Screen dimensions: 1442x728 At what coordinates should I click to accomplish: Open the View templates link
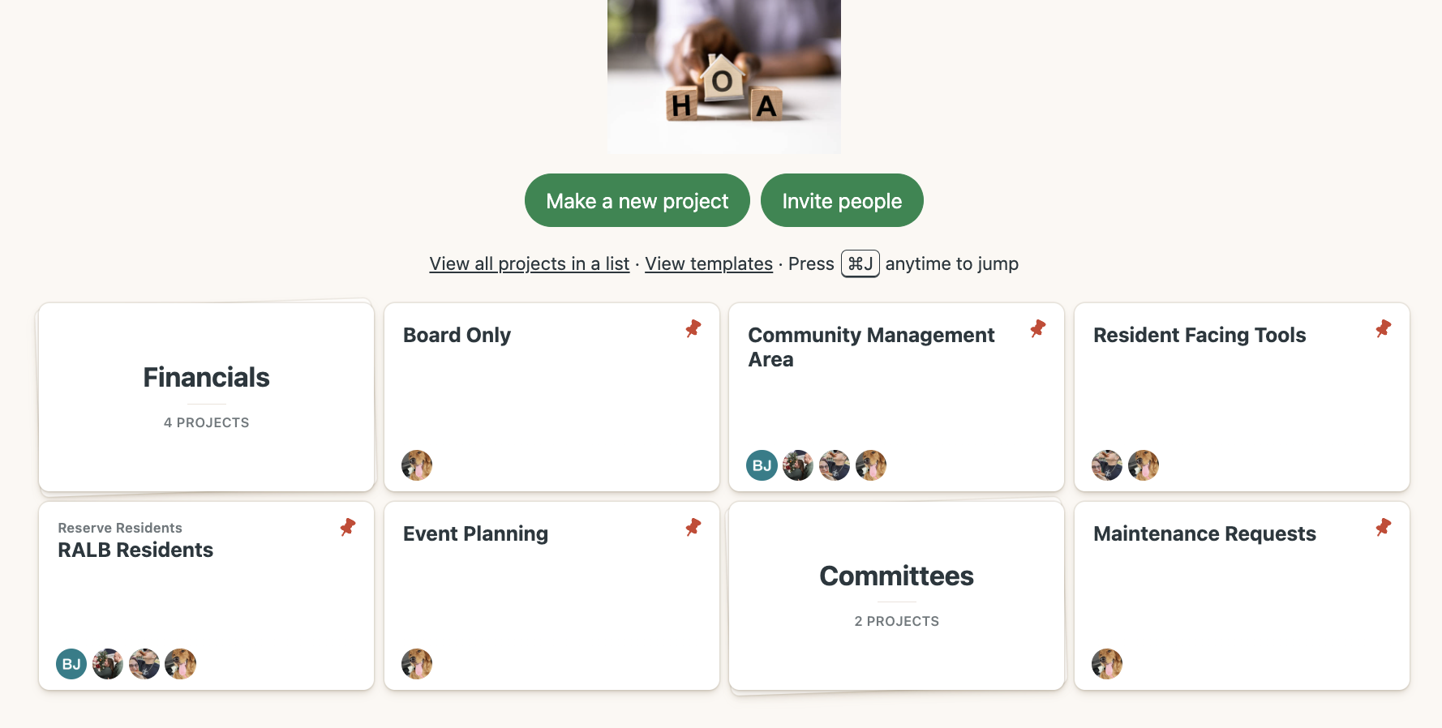(x=708, y=264)
